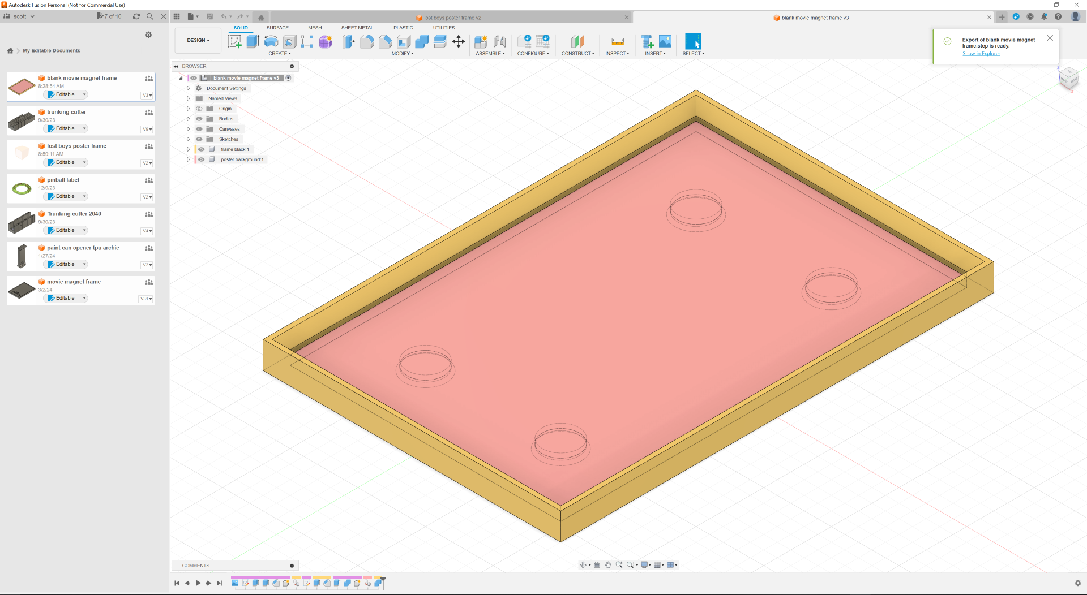Select the Create Sketch tool

[235, 41]
